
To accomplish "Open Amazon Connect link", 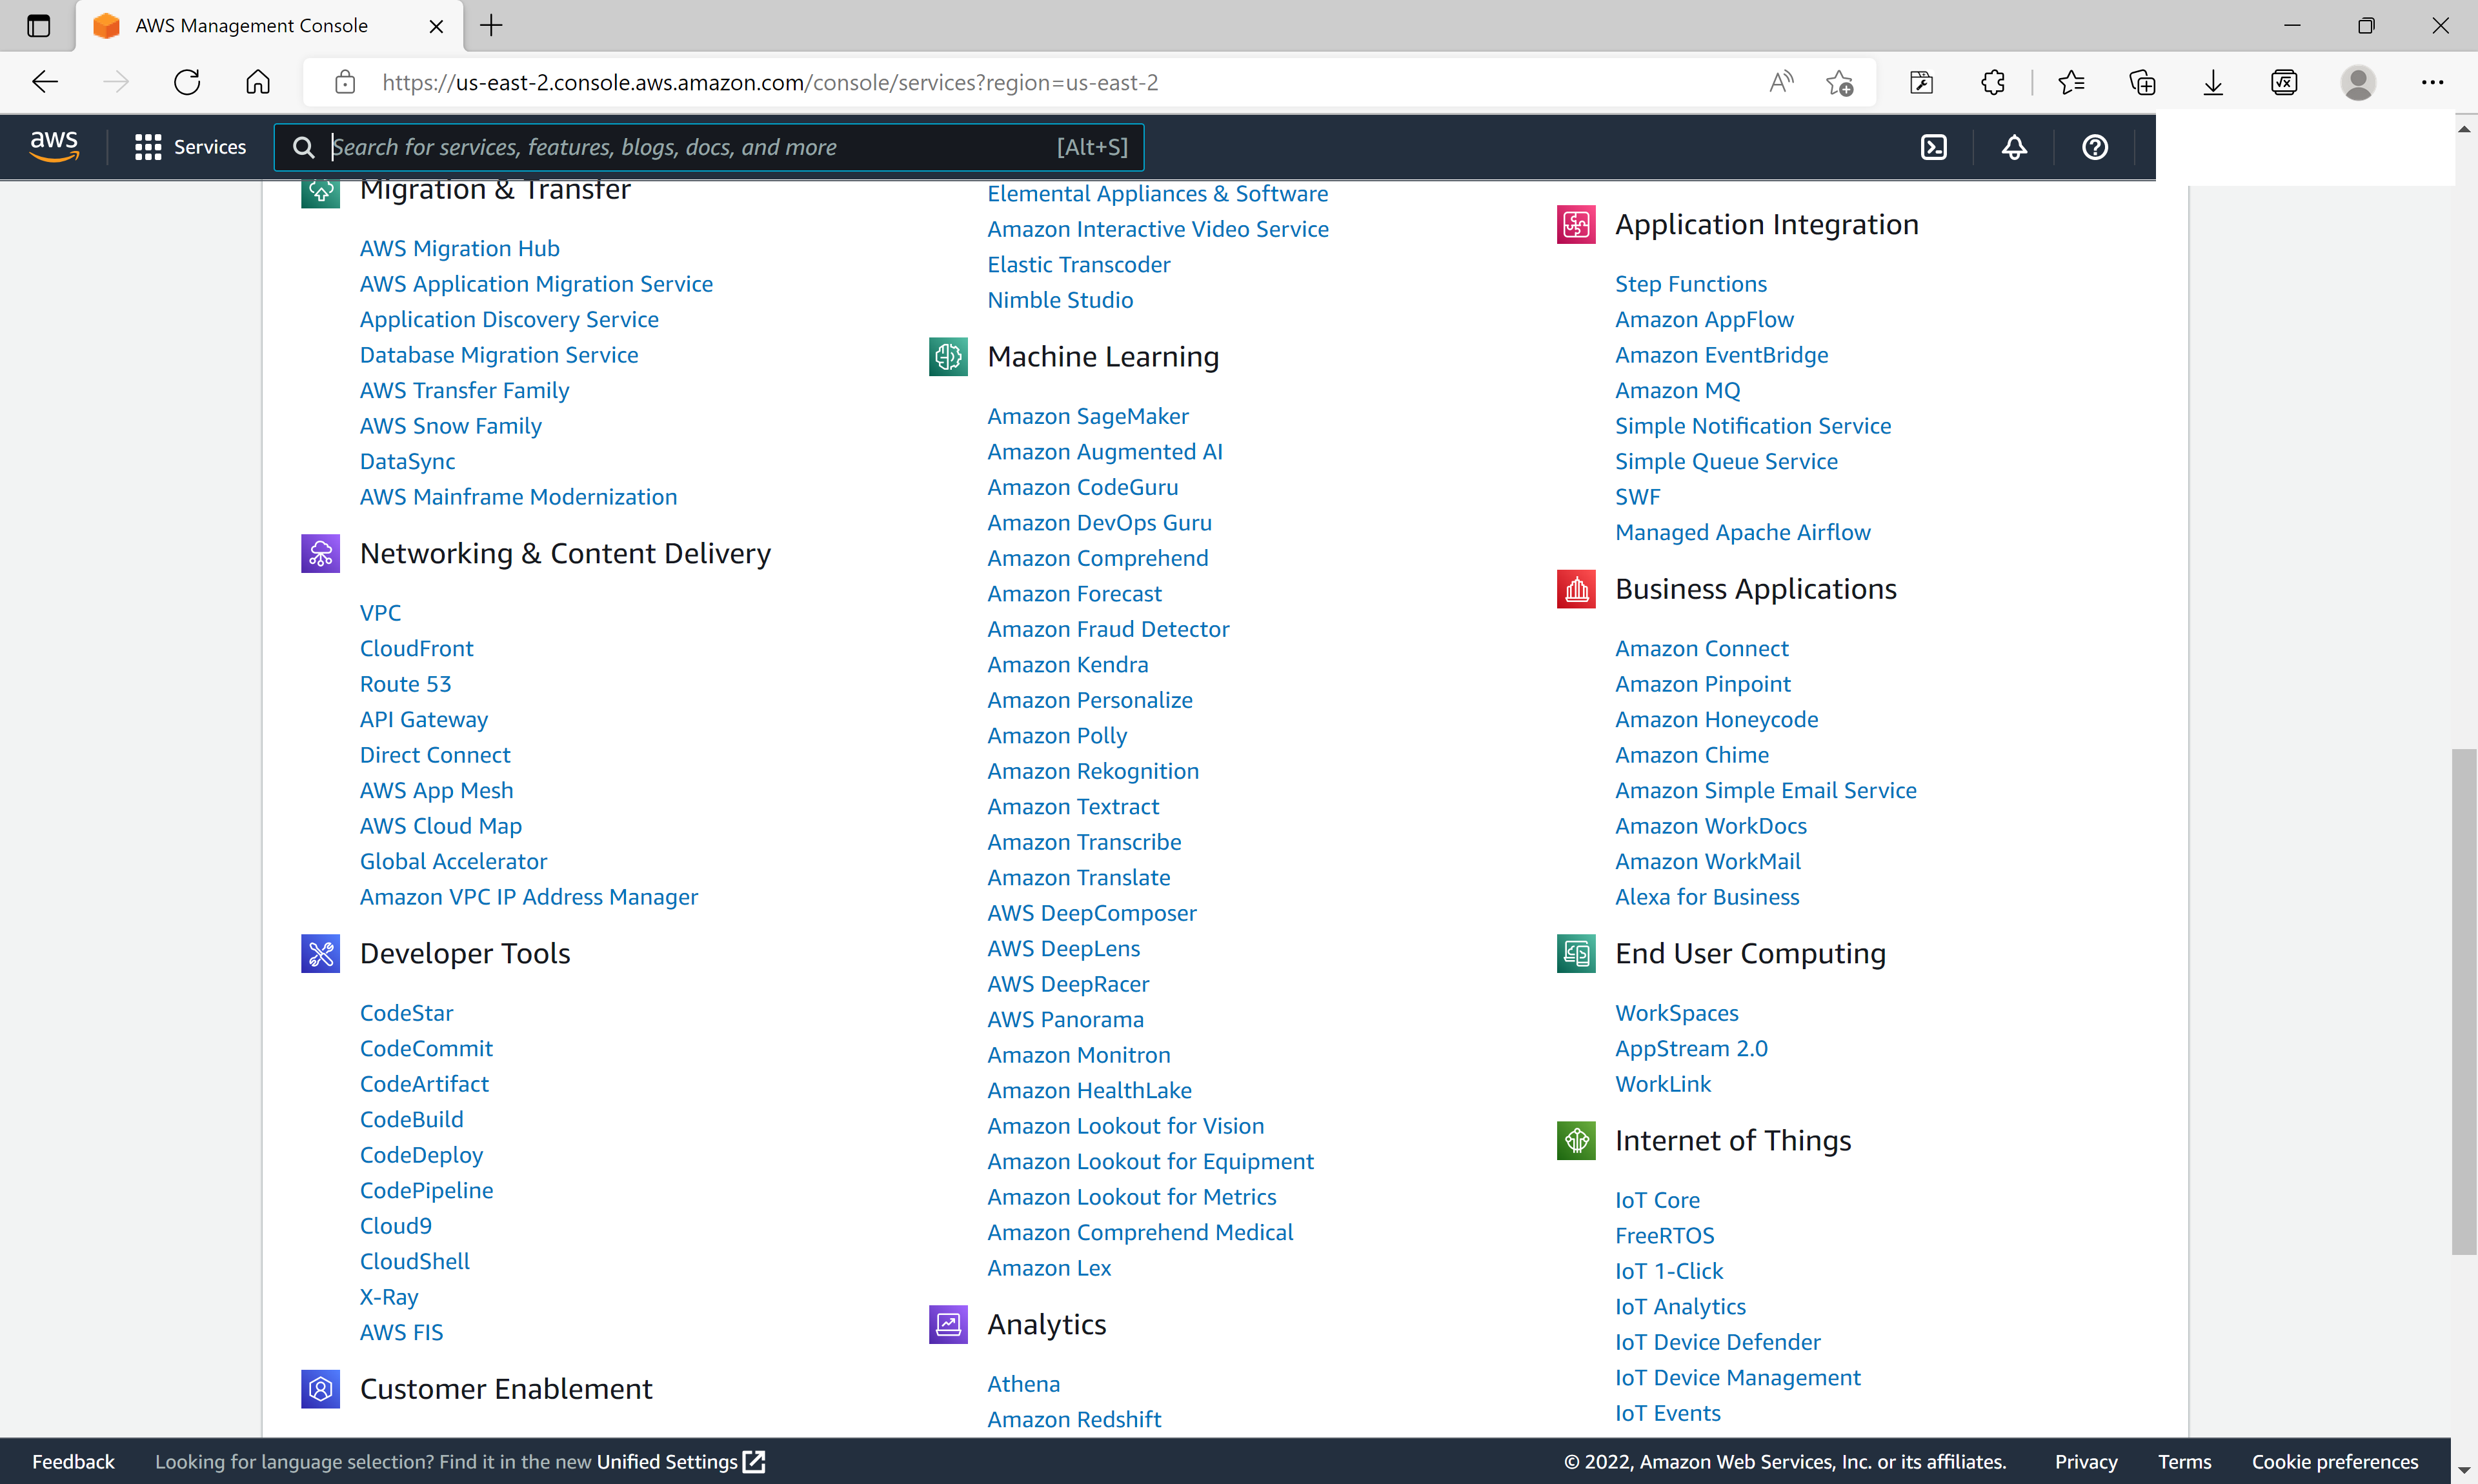I will click(x=1702, y=648).
